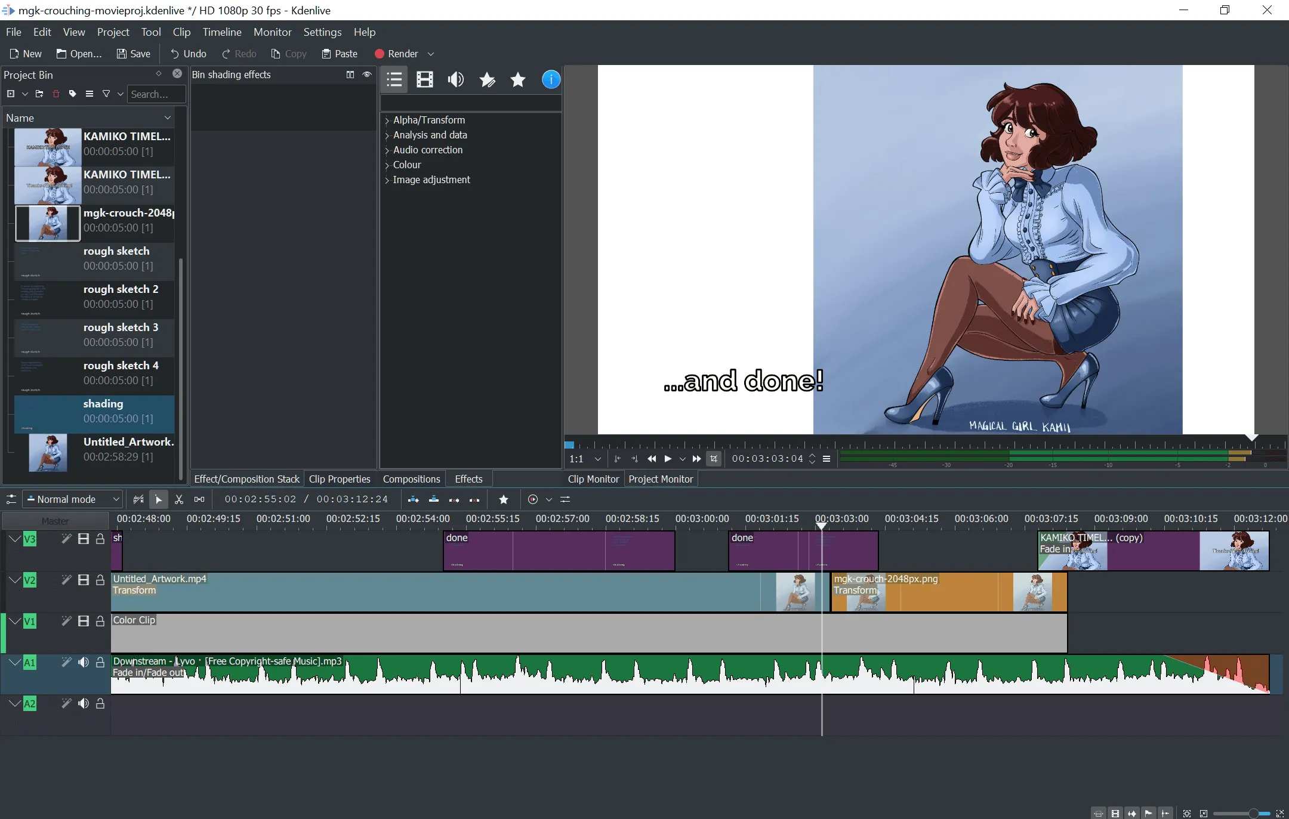Screen dimensions: 1289x819
Task: Activate the Spacer tool in the toolbar
Action: [x=199, y=500]
